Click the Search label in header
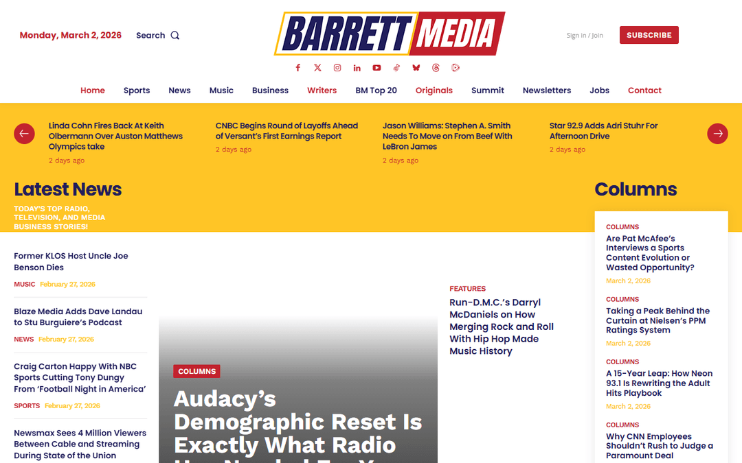The height and width of the screenshot is (463, 742). click(x=150, y=36)
